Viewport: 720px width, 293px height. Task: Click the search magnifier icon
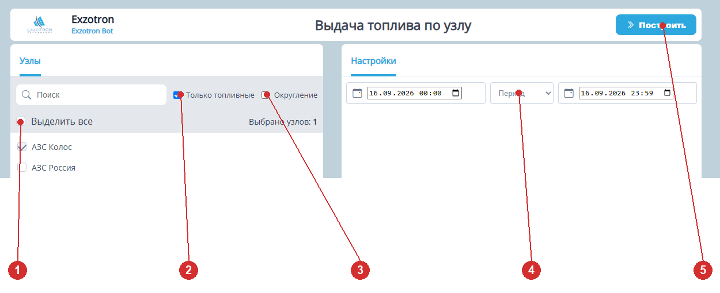(26, 95)
